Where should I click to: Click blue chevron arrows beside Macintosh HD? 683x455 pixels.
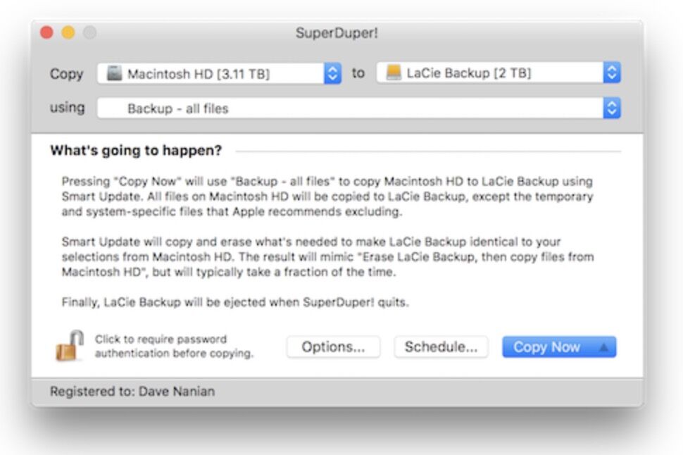(x=332, y=73)
